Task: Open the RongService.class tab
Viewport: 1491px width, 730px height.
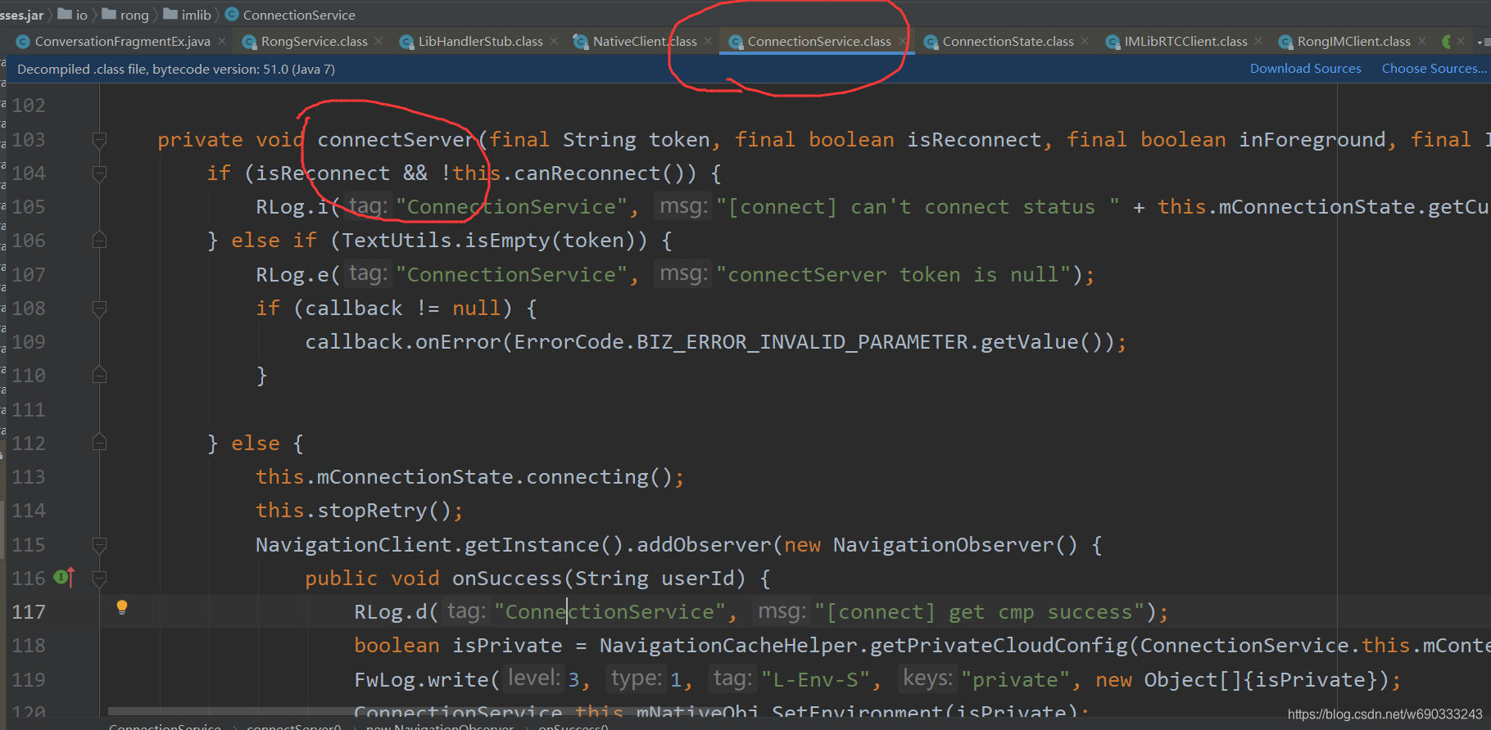Action: (x=314, y=41)
